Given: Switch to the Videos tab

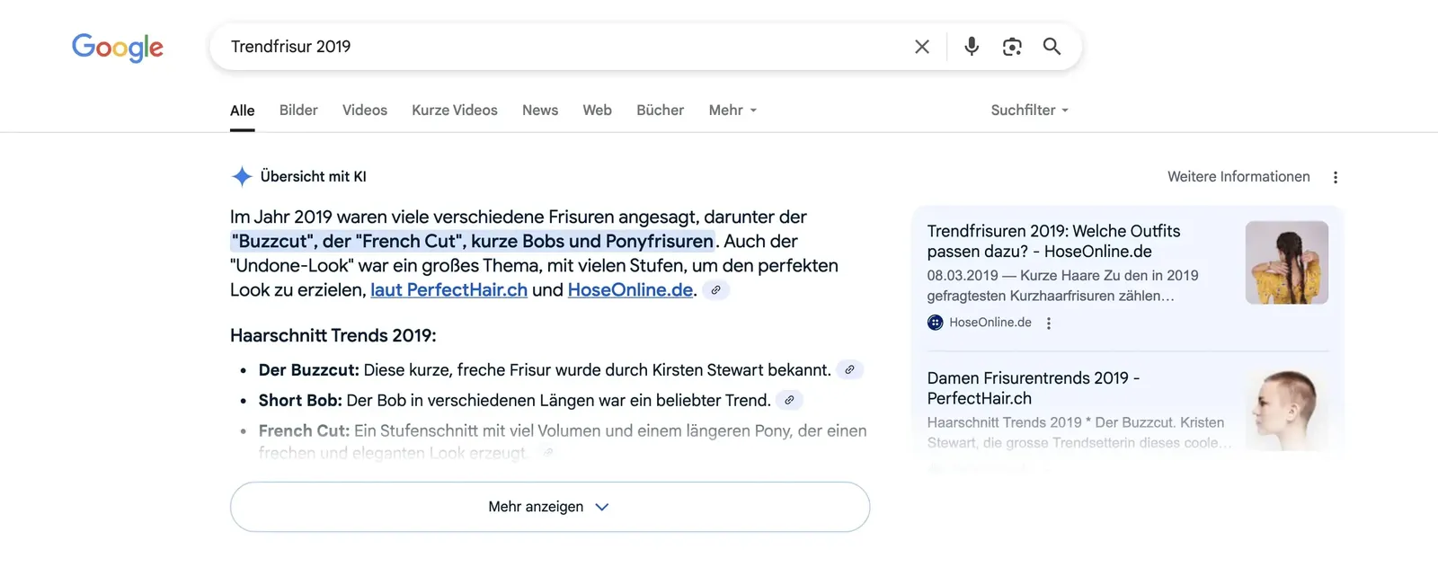Looking at the screenshot, I should (x=365, y=111).
